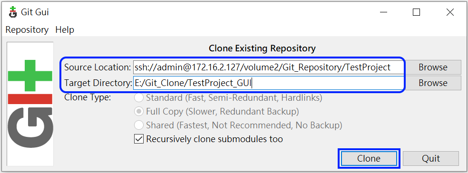Browse for the Target Directory
Screen dimensions: 468x173
(433, 83)
